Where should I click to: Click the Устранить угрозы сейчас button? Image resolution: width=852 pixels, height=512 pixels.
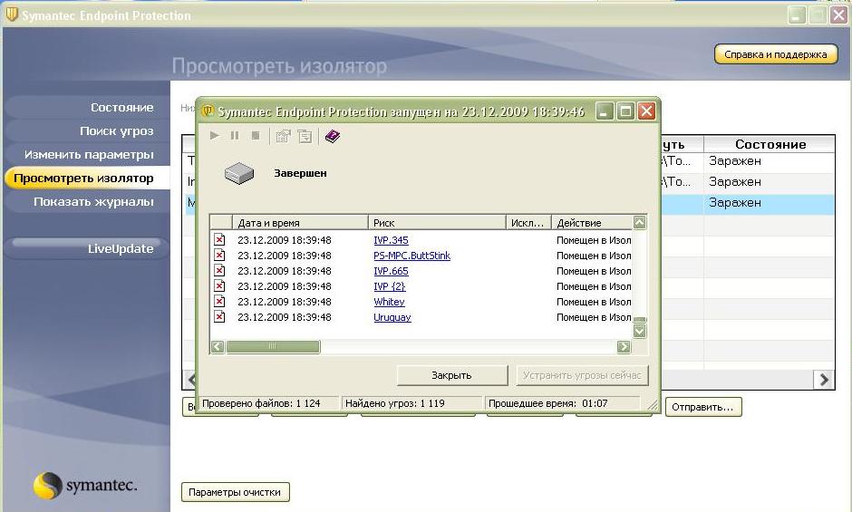point(582,375)
